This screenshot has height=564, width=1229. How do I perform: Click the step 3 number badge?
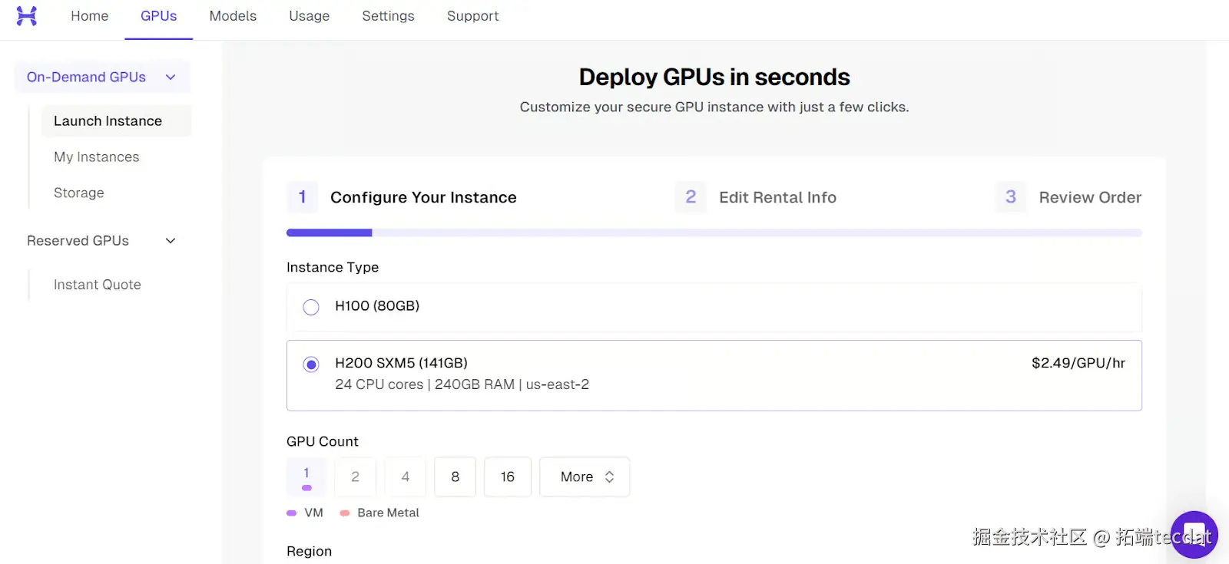pos(1011,197)
